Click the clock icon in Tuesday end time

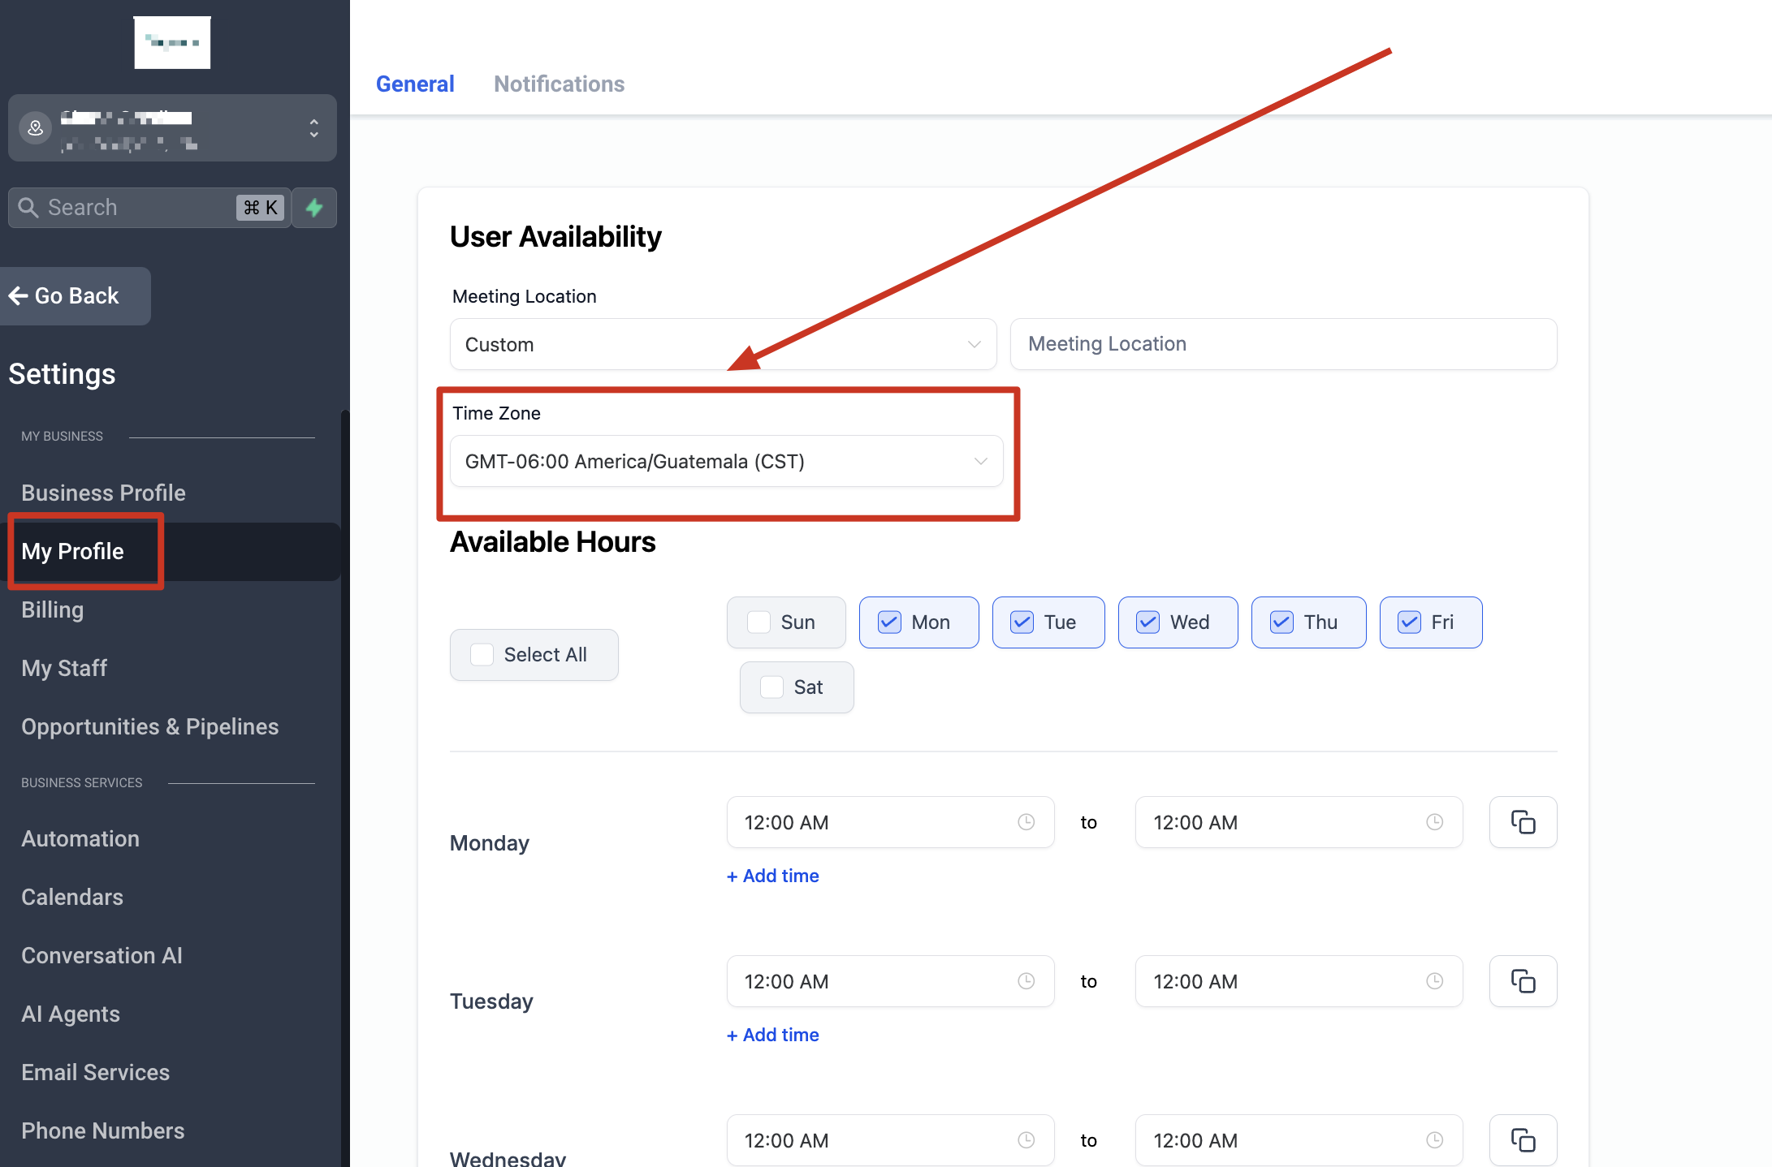point(1434,981)
